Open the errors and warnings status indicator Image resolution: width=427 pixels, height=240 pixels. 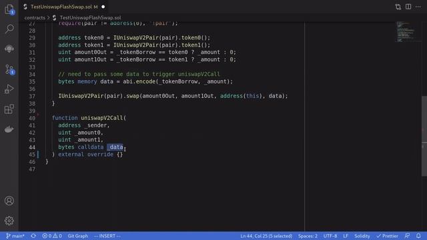click(x=52, y=236)
